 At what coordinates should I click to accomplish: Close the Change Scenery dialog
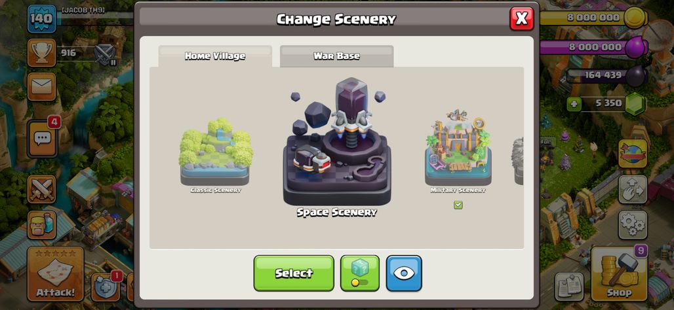point(522,18)
